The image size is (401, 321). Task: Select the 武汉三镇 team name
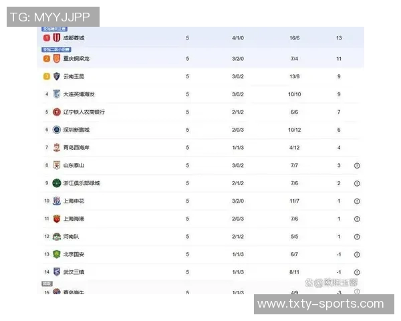(x=74, y=272)
